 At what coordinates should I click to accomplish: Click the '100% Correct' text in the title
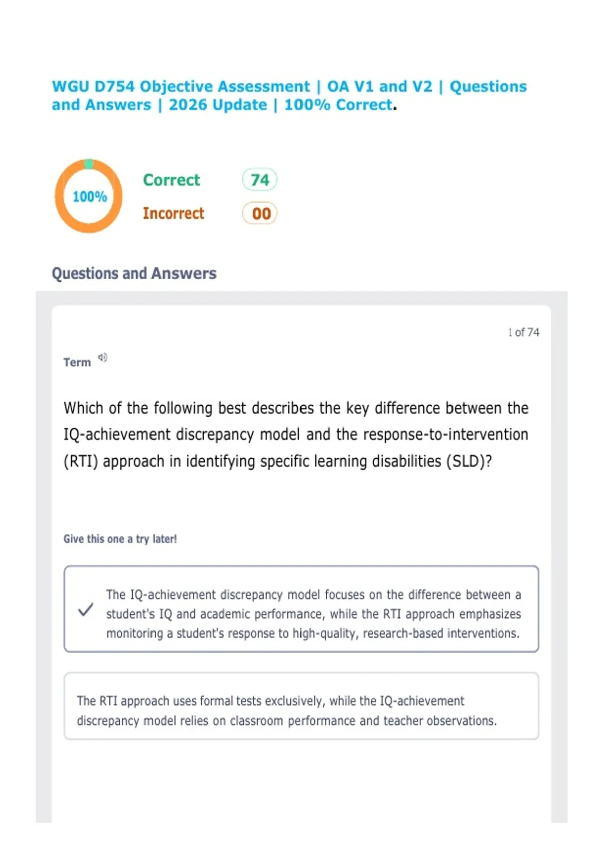[x=338, y=105]
